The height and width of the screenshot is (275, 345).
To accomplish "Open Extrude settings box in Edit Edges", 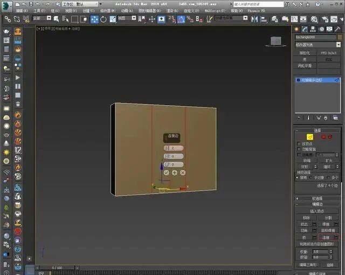I will tap(314, 224).
